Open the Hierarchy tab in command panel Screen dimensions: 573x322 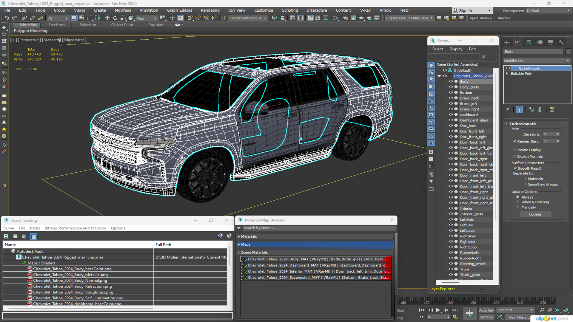point(529,42)
